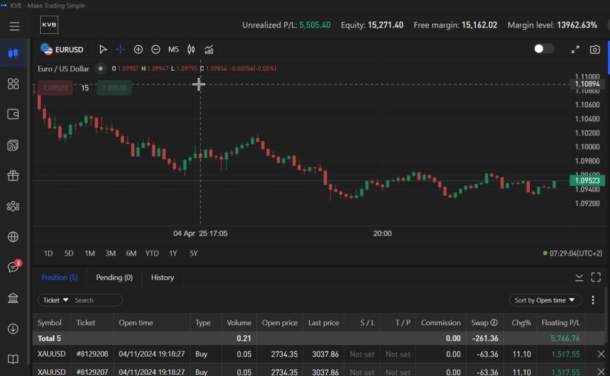Viewport: 610px width, 376px height.
Task: Open the wallet icon in sidebar
Action: (x=13, y=114)
